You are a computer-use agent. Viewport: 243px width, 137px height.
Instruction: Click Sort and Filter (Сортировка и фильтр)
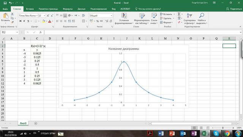point(189,19)
